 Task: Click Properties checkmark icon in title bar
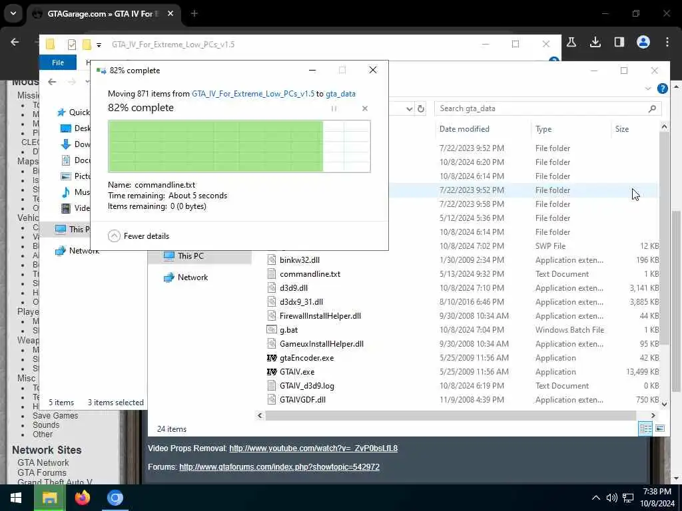tap(72, 45)
